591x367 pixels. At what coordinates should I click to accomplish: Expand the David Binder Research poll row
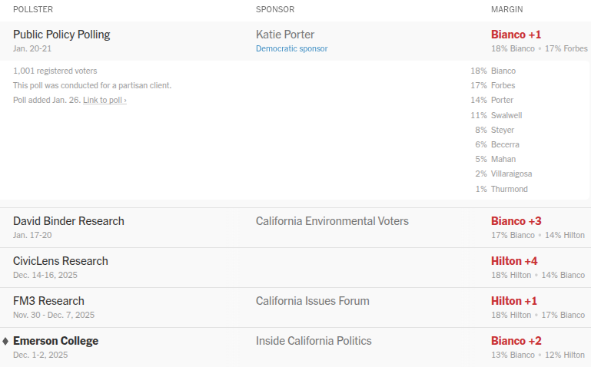68,221
